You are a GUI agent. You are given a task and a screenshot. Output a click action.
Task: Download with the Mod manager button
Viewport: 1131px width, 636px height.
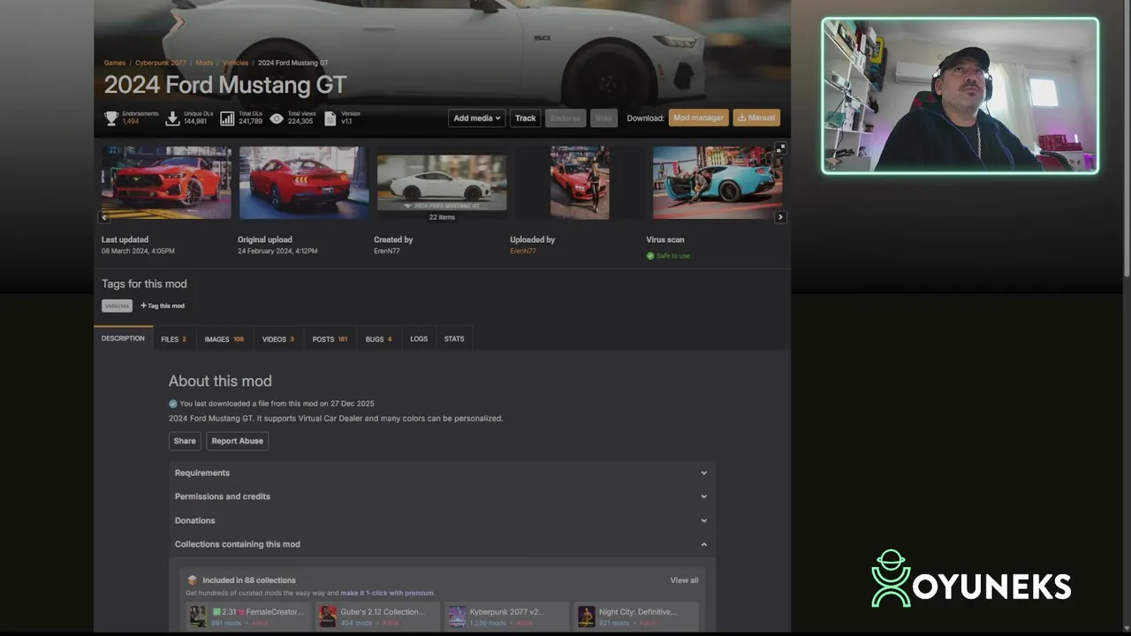click(698, 117)
